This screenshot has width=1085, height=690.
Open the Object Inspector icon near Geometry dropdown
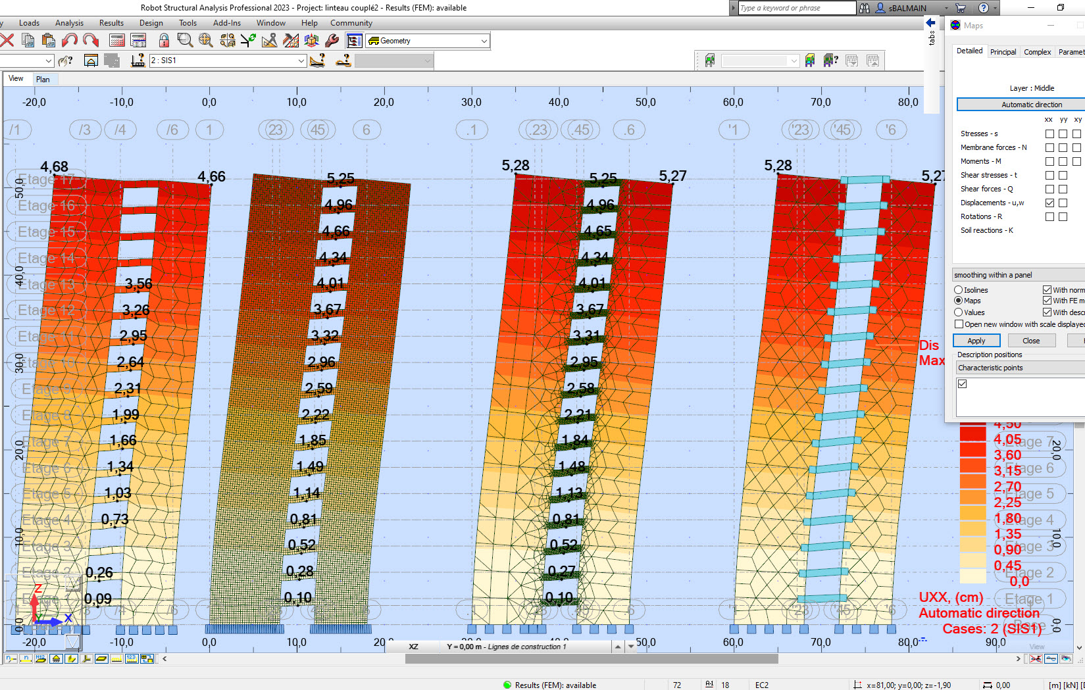click(x=354, y=40)
